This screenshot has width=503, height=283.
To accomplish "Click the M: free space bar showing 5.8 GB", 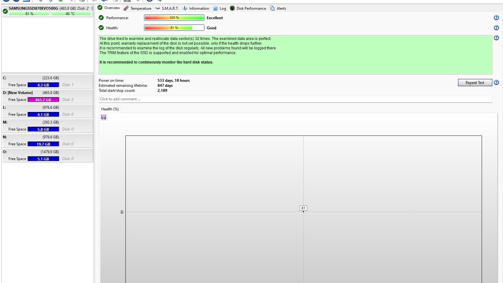I will pos(43,129).
